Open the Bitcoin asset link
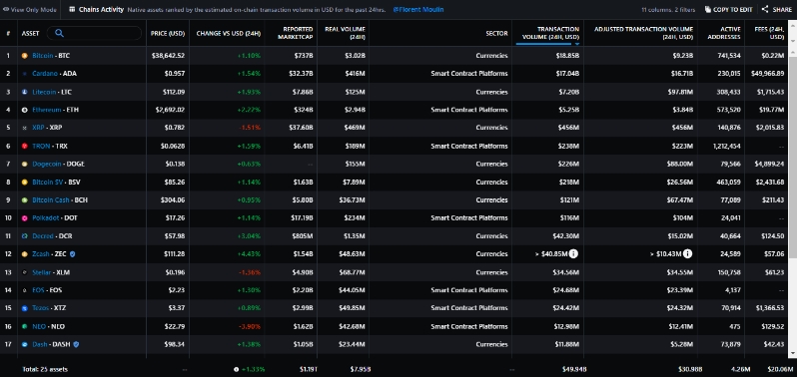Screen dimensions: 797x377 43,55
